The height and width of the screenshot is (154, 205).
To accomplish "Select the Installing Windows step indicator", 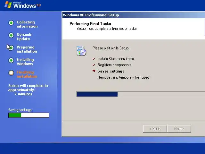I will (x=11, y=60).
